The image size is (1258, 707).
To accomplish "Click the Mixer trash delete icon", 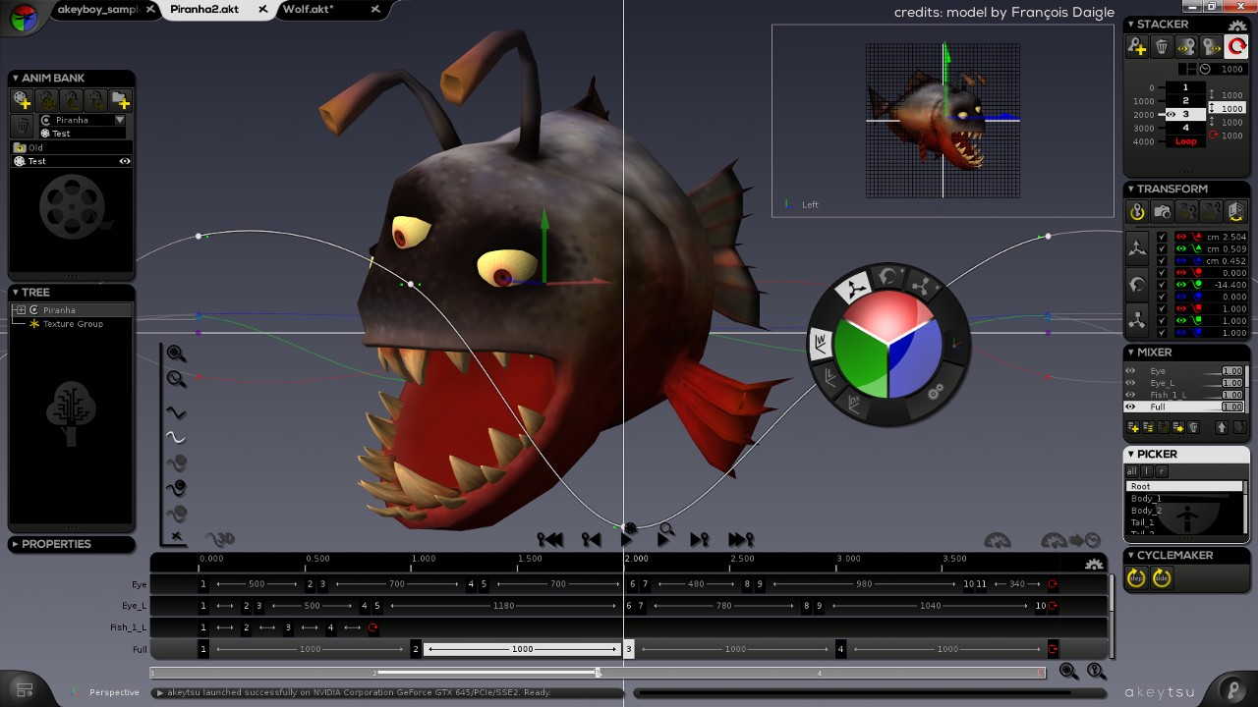I will pyautogui.click(x=1193, y=427).
